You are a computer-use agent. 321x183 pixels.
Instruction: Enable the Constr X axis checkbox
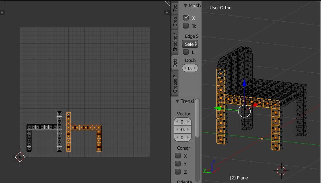(178, 156)
